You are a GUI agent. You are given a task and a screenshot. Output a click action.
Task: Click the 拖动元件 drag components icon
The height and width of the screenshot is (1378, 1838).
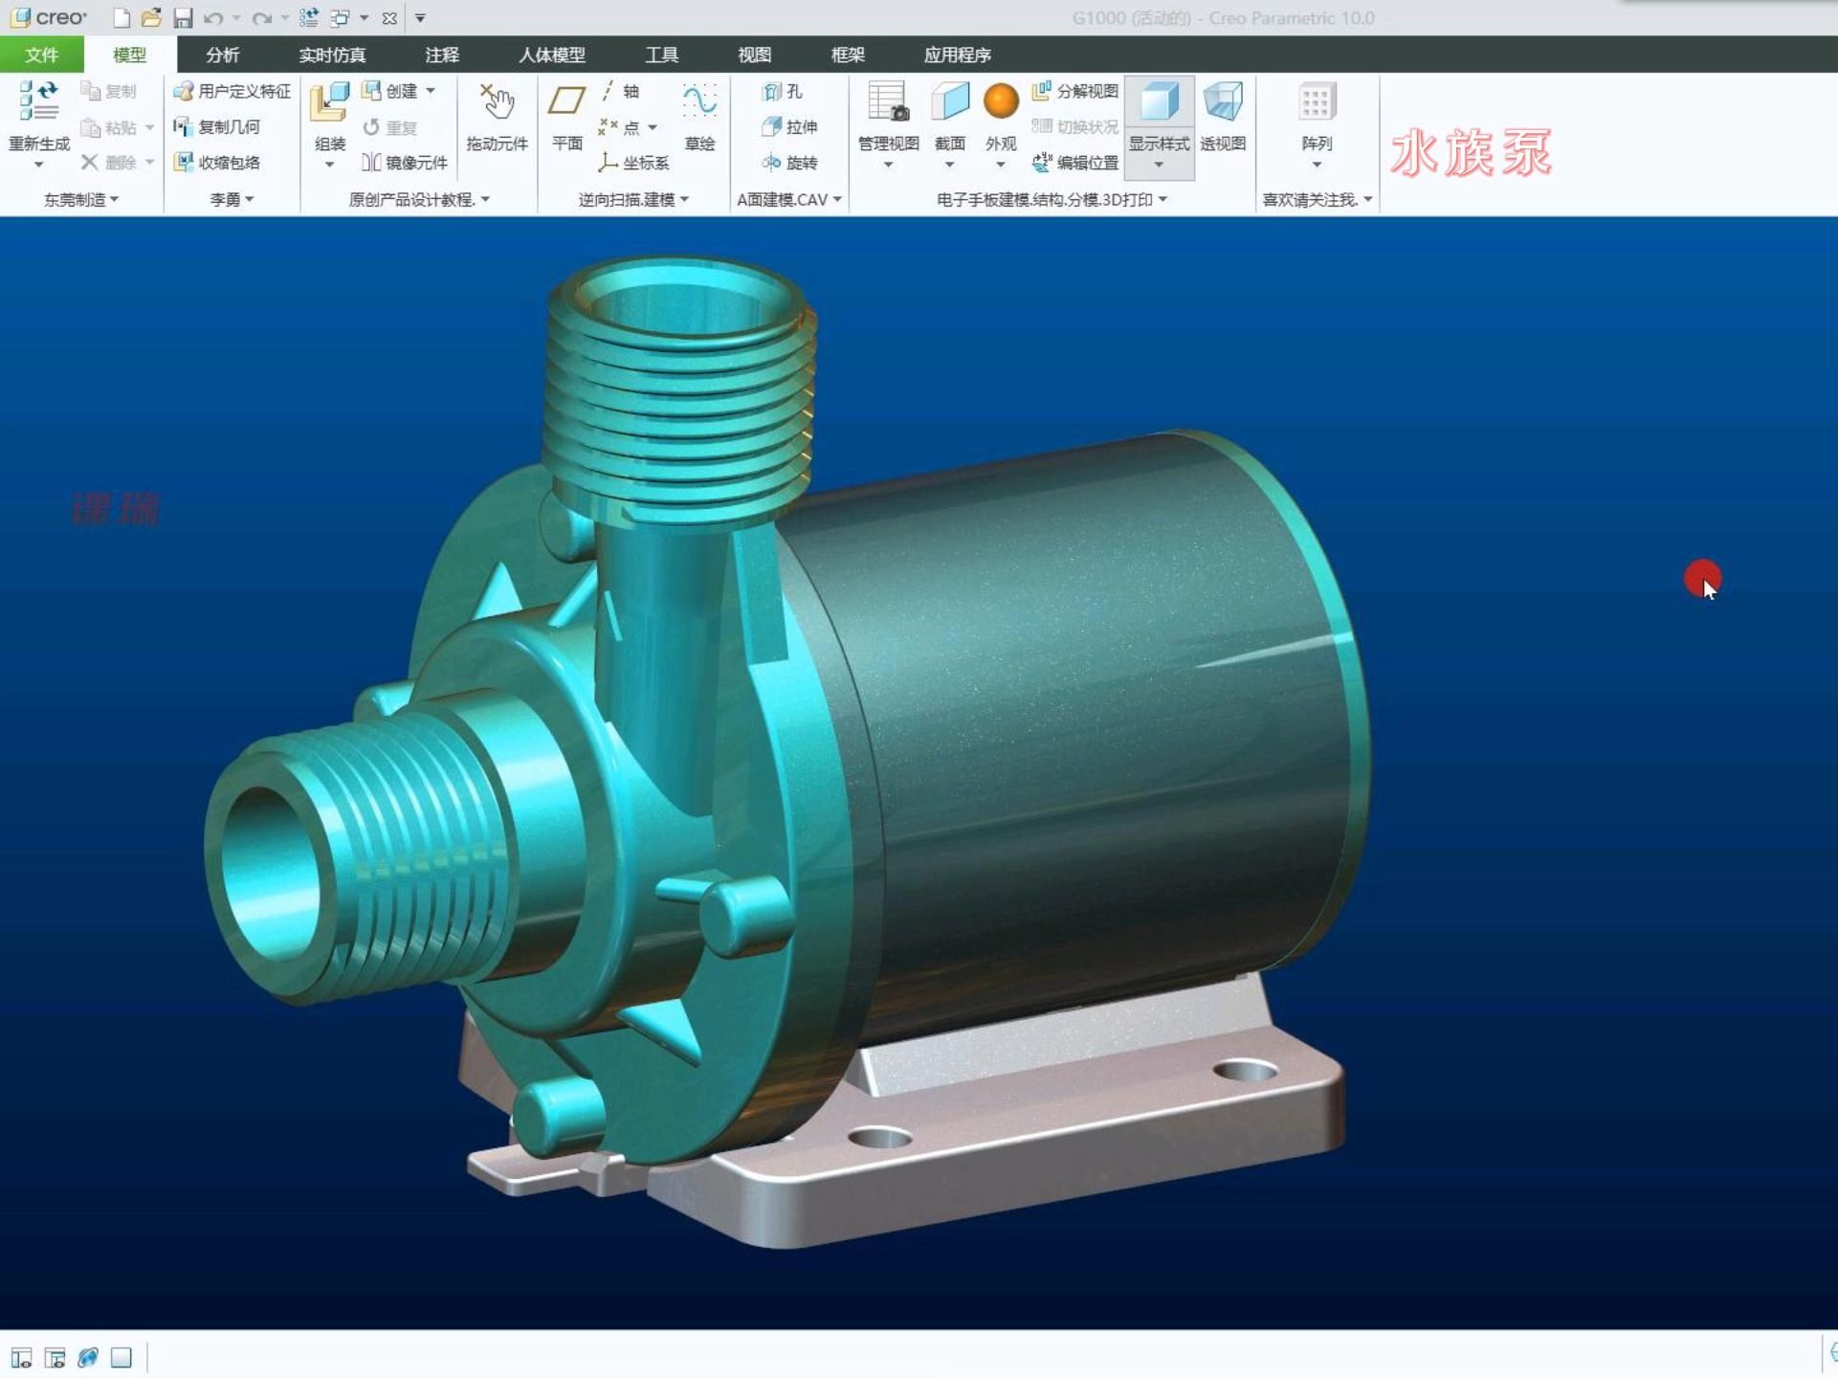coord(497,103)
